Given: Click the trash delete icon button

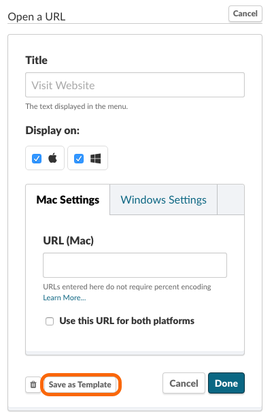Looking at the screenshot, I should (x=33, y=385).
